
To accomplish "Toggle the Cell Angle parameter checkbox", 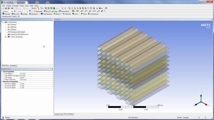I will (3, 78).
